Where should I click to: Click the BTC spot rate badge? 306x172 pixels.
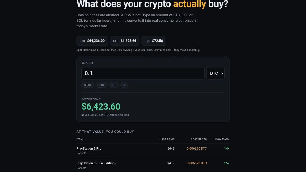coord(92,41)
